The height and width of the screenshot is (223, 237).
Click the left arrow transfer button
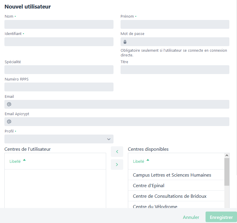(117, 152)
